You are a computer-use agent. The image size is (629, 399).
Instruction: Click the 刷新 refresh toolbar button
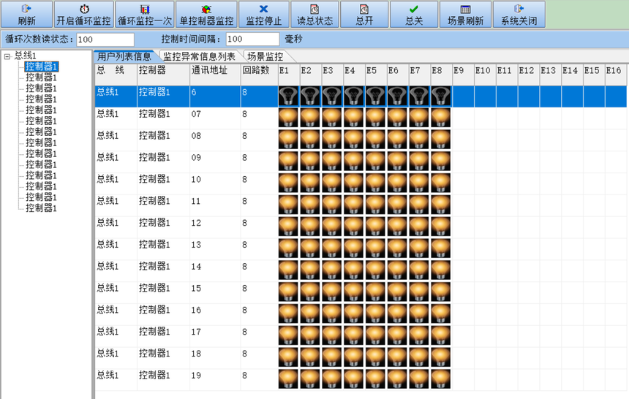pyautogui.click(x=26, y=15)
